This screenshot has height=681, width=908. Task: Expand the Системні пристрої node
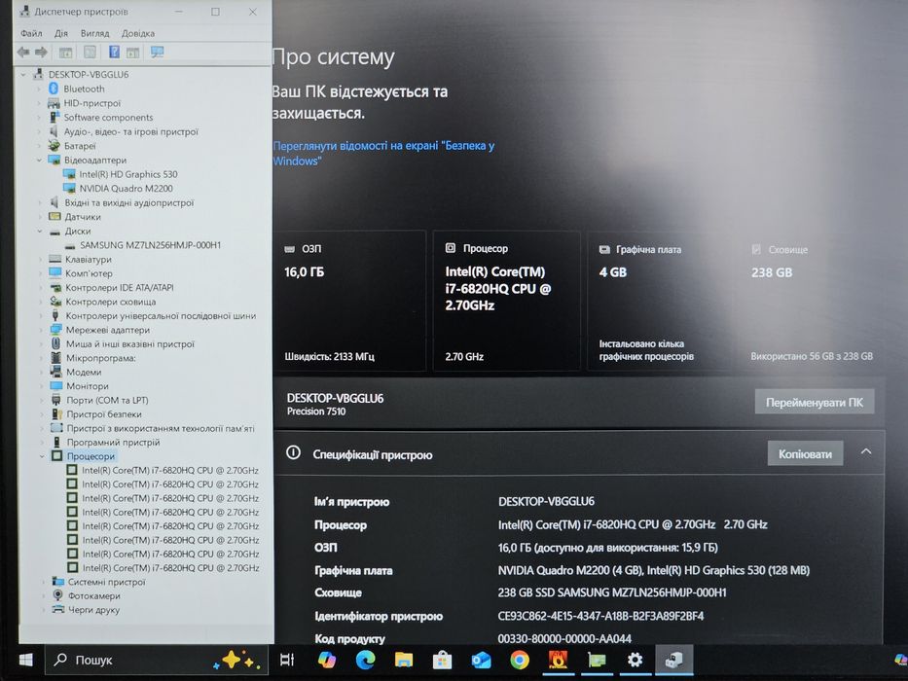[x=43, y=582]
